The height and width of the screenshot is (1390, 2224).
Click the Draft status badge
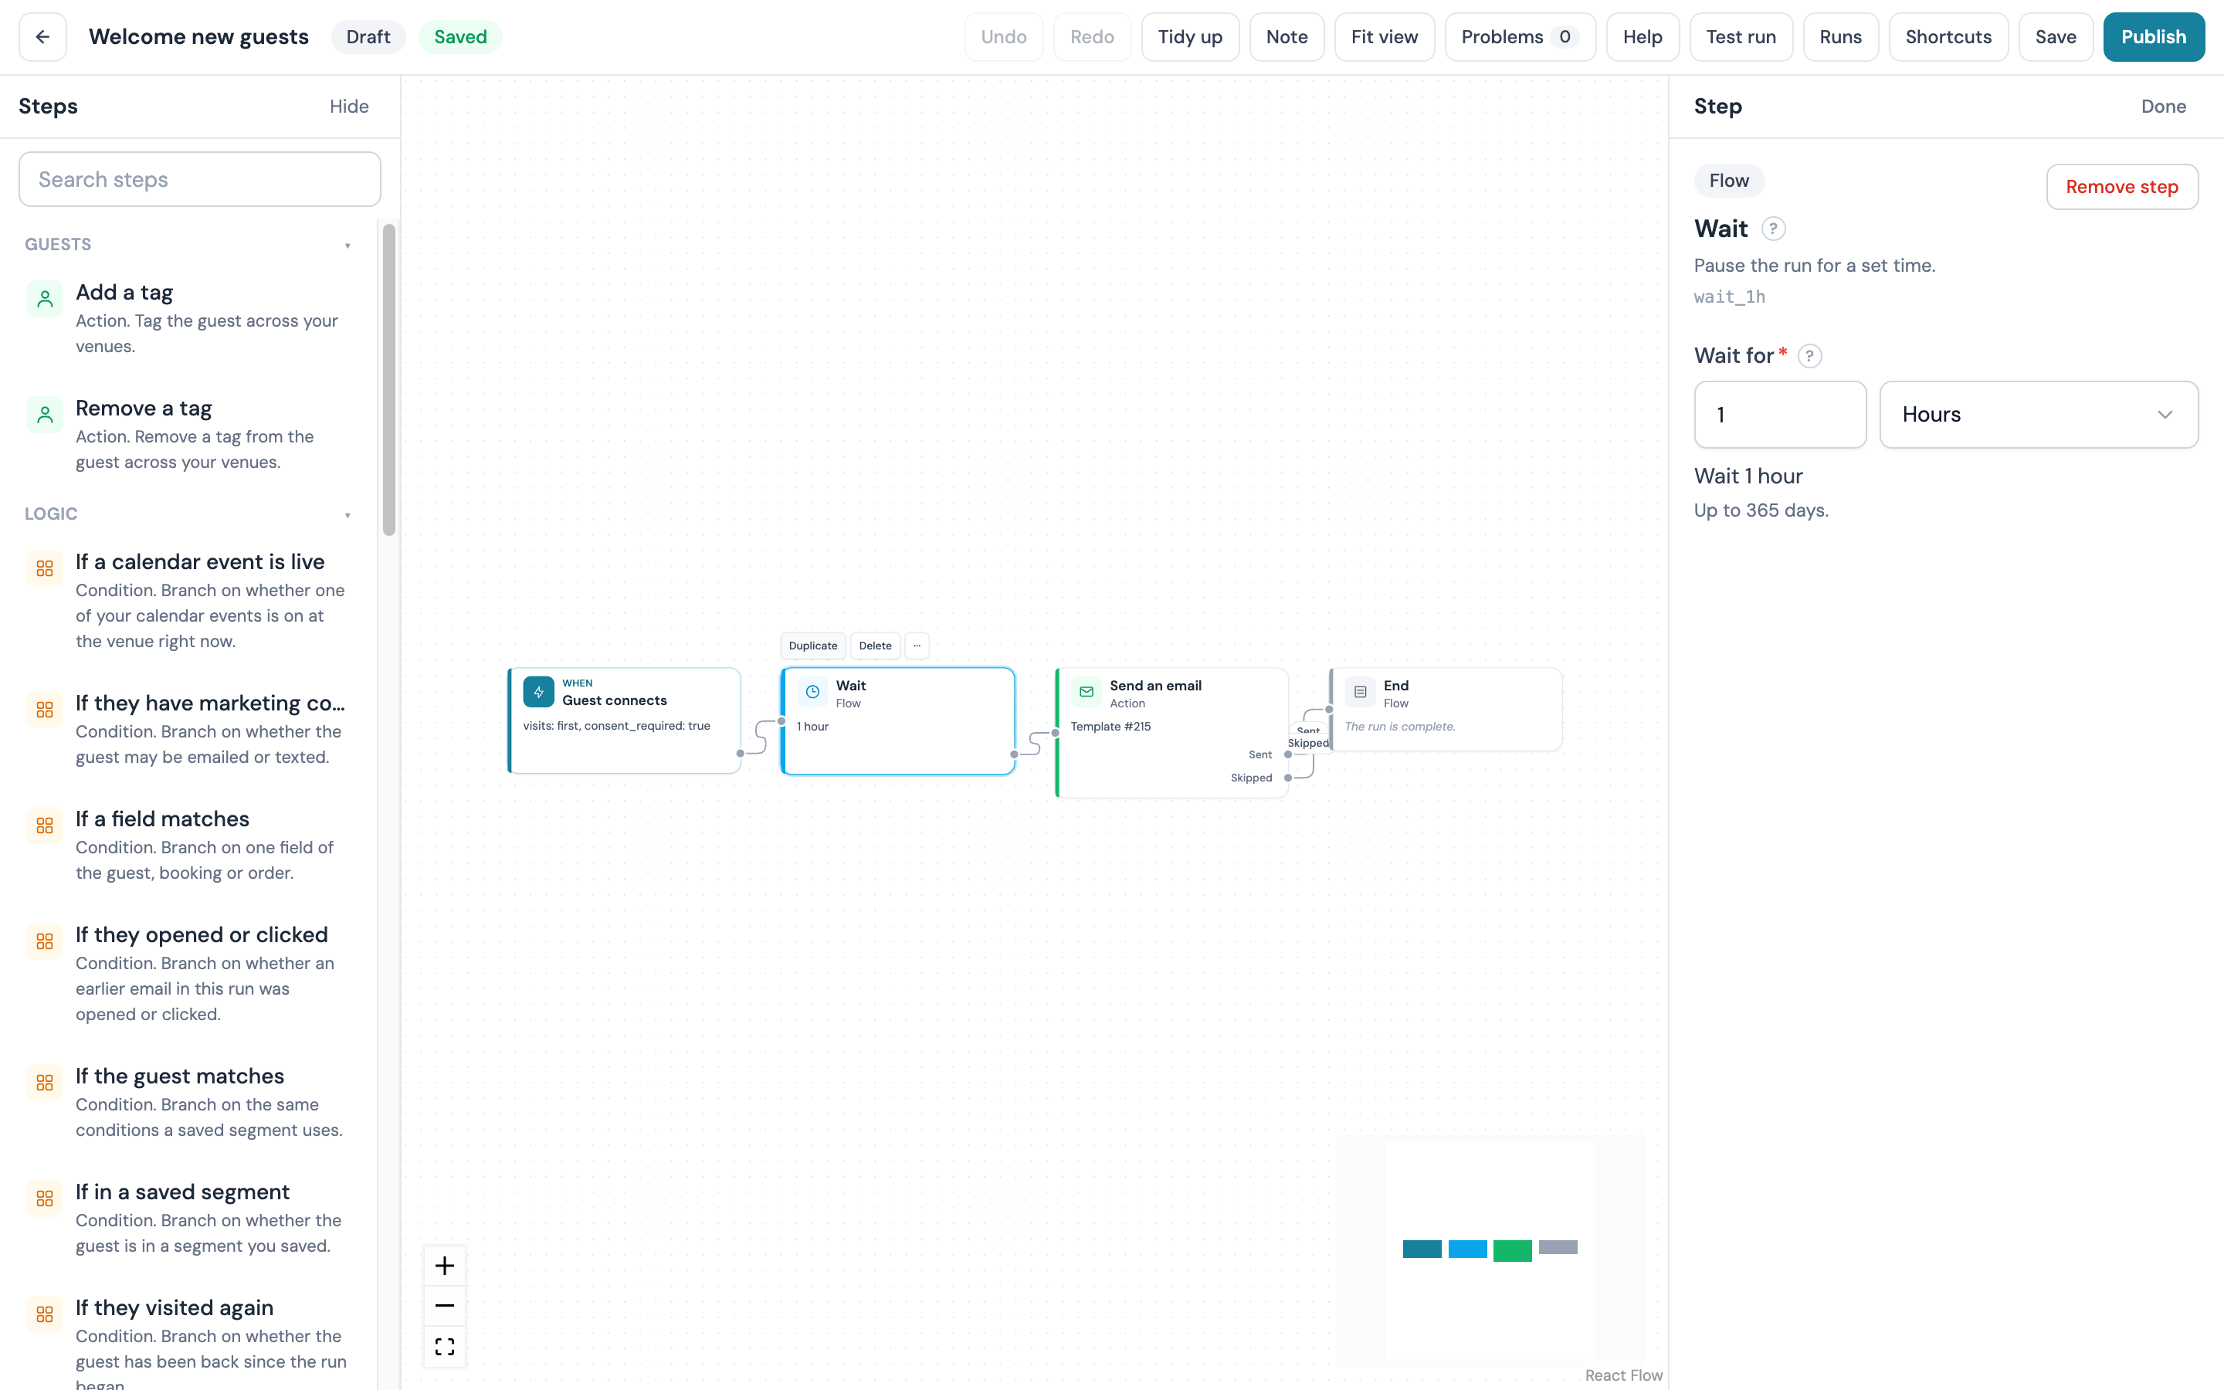click(368, 37)
